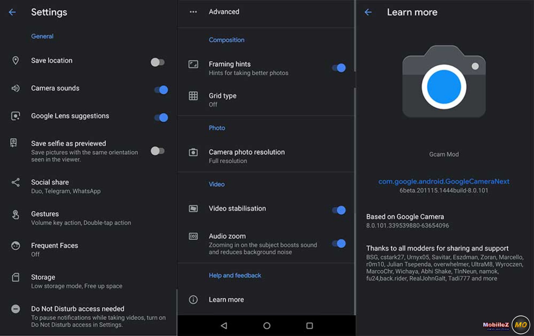The image size is (534, 336).
Task: Disable the Google Lens suggestions switch
Action: [x=161, y=118]
